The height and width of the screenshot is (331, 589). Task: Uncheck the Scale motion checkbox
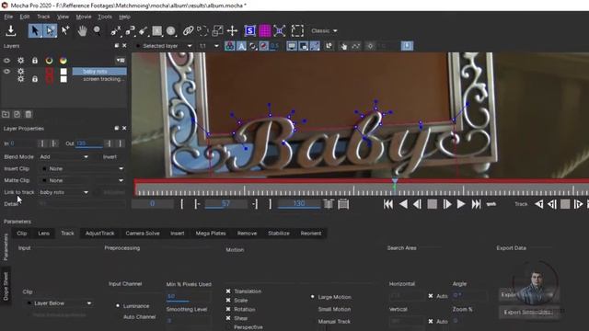(x=228, y=301)
